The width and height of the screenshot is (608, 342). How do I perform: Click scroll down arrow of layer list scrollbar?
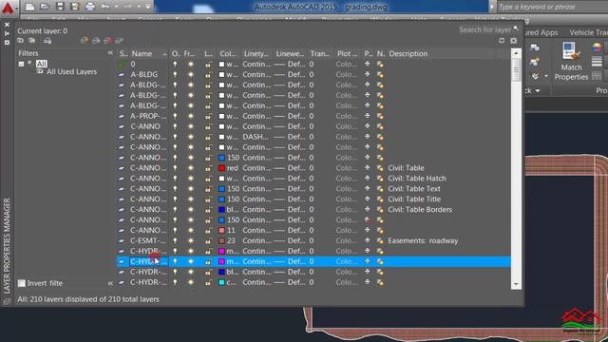point(516,284)
